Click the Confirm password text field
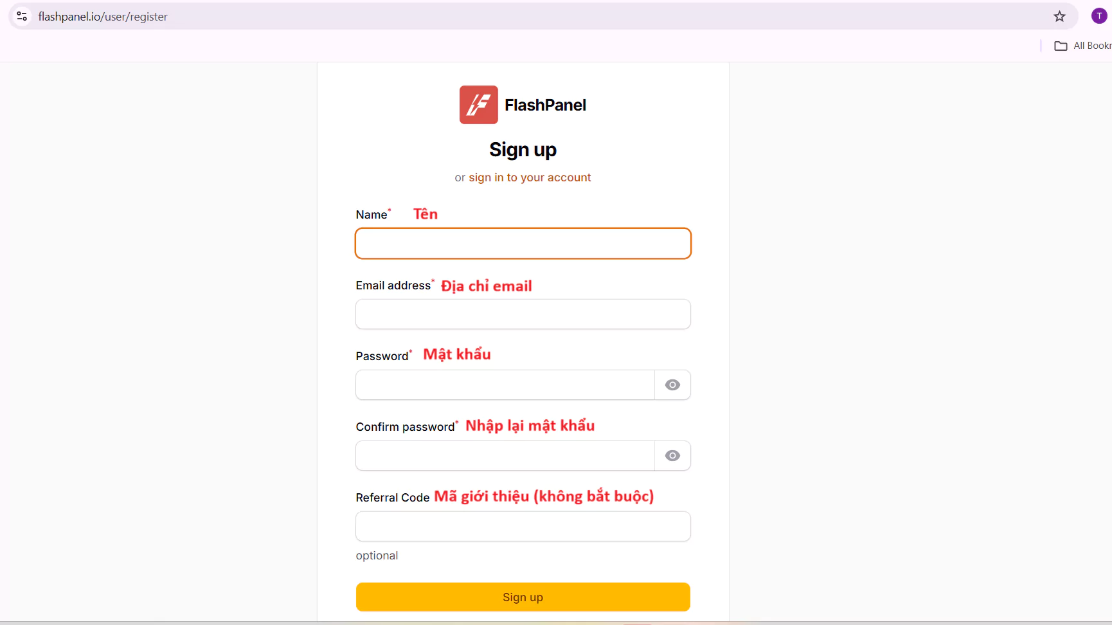This screenshot has height=625, width=1112. 505,456
